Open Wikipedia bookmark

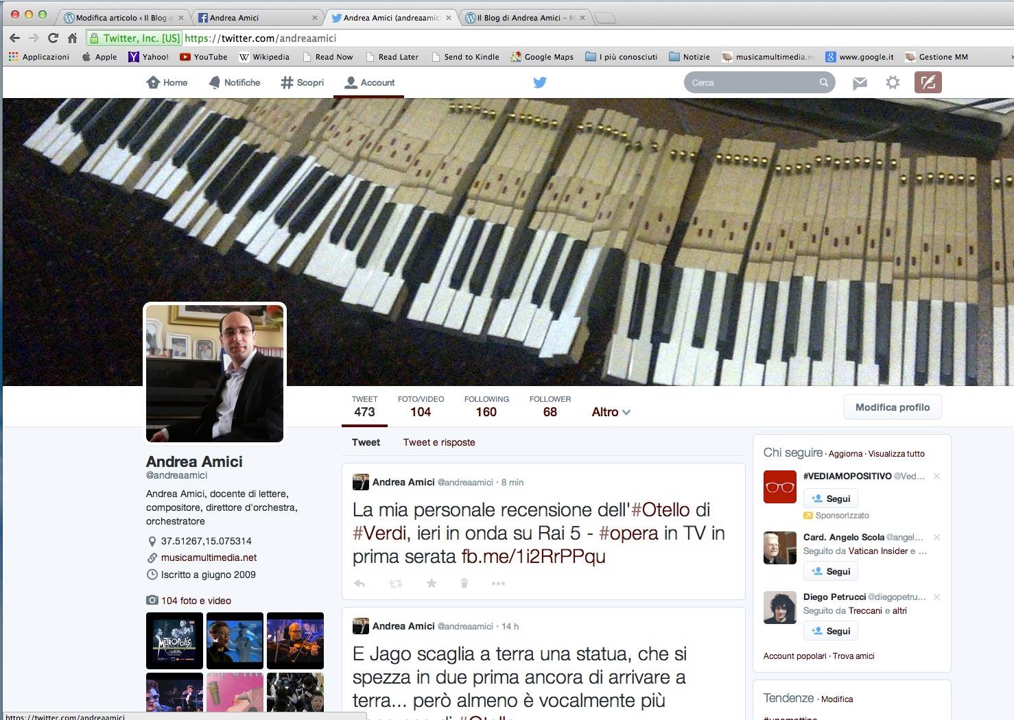coord(264,57)
